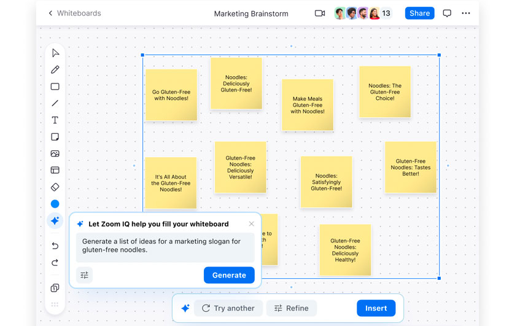Viewport: 528px width, 326px height.
Task: Select the text tool
Action: (55, 120)
